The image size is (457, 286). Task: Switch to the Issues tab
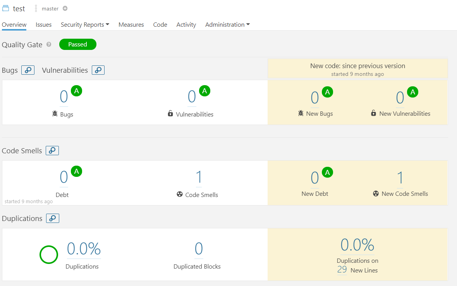[44, 25]
